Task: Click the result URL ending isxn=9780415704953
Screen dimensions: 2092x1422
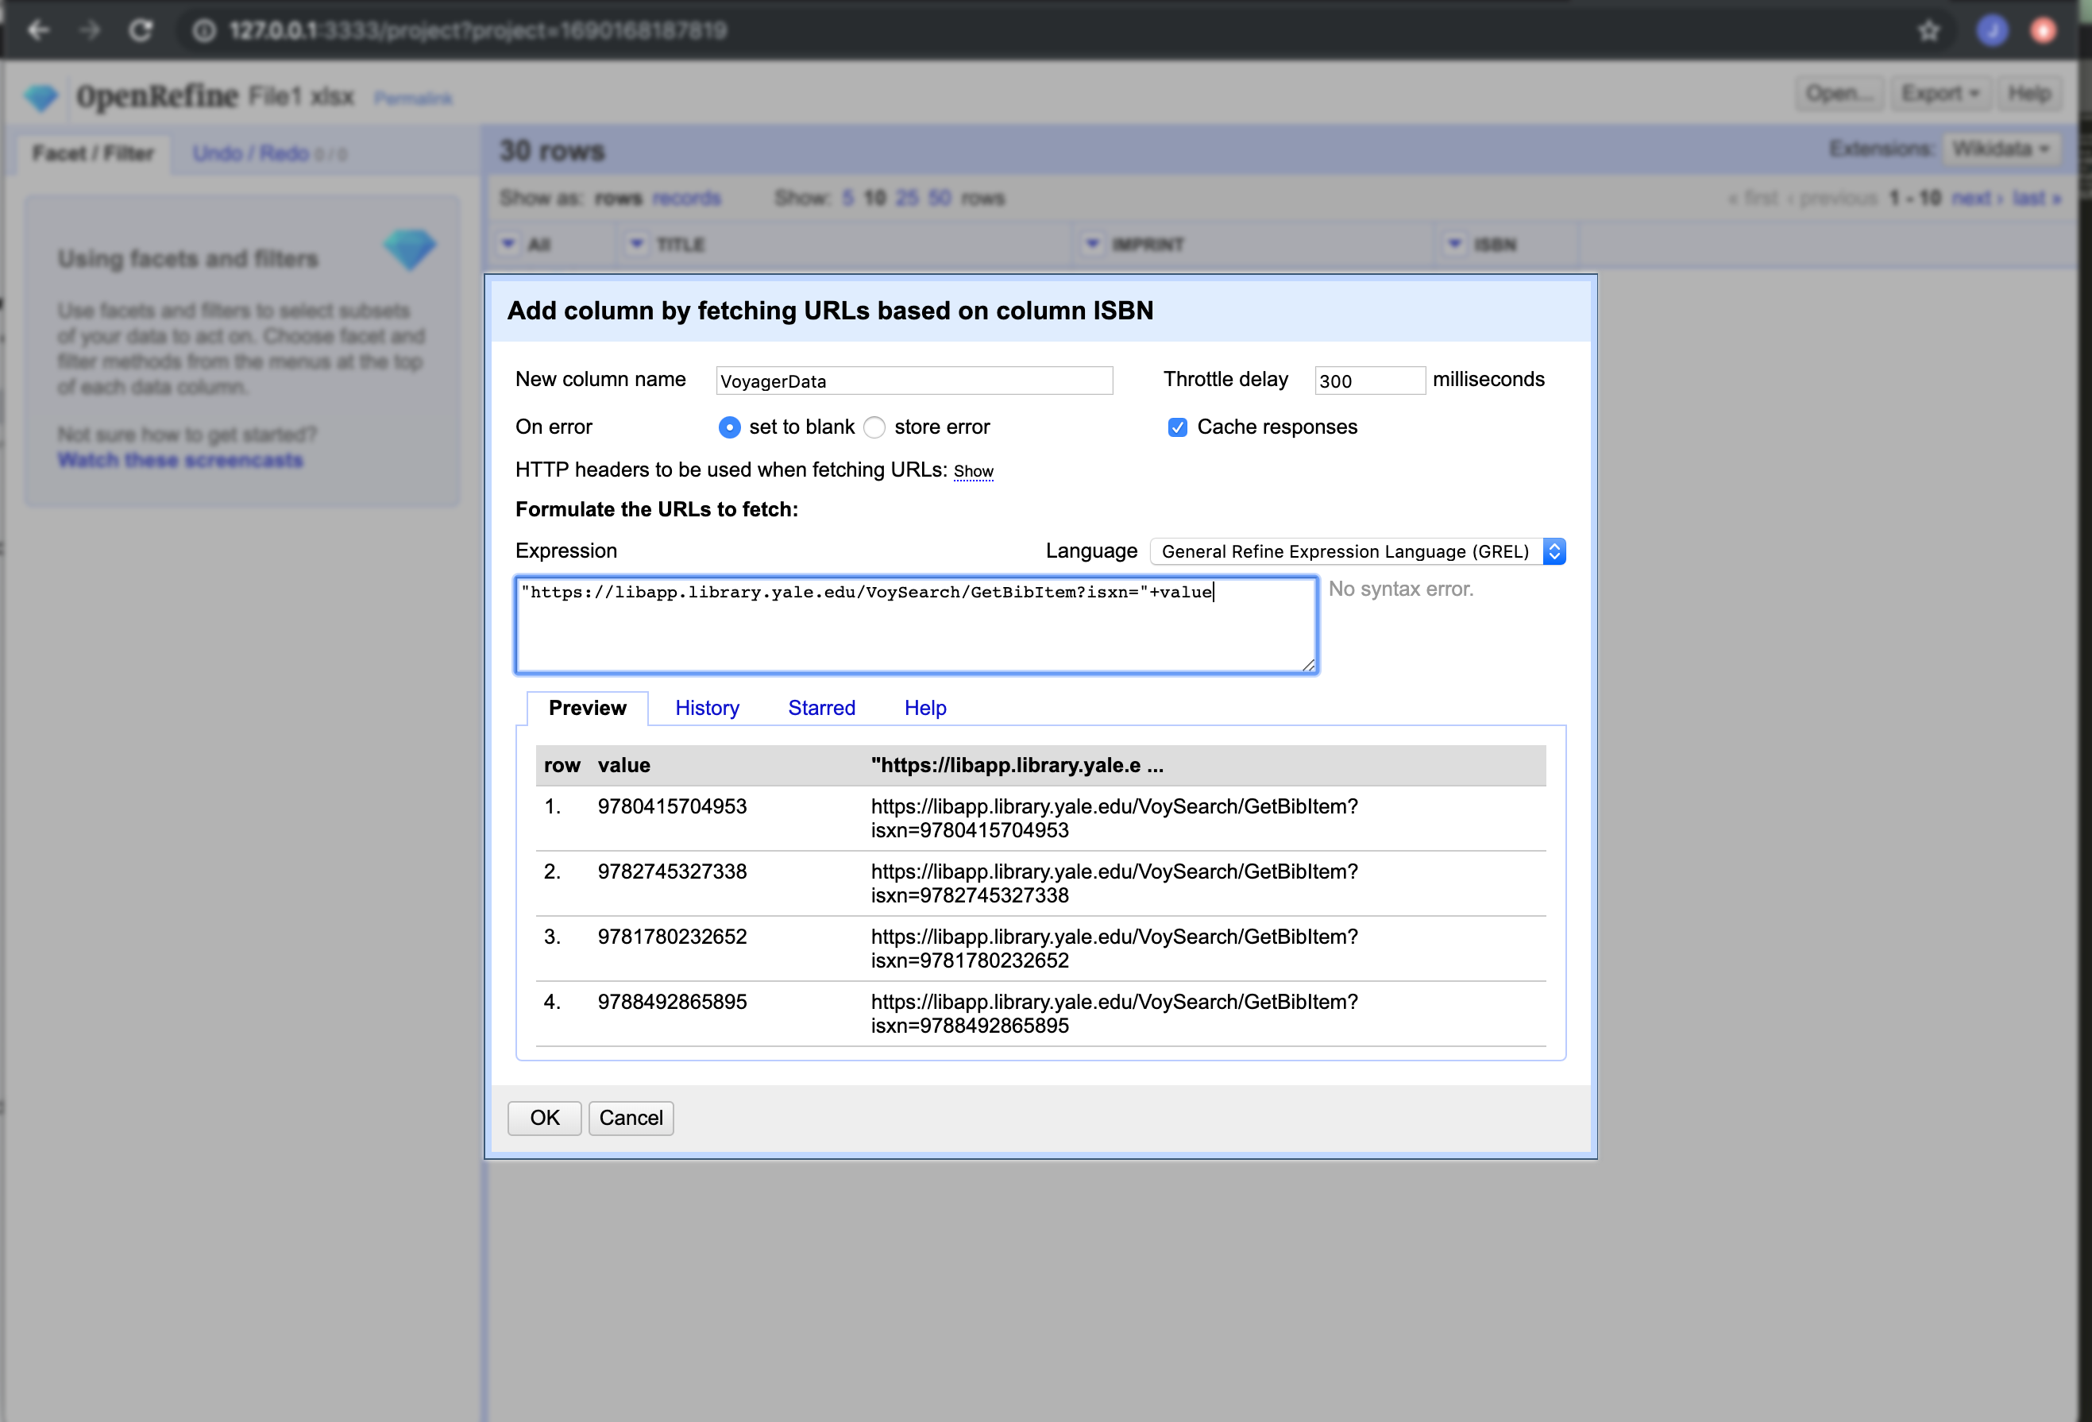Action: click(1114, 818)
